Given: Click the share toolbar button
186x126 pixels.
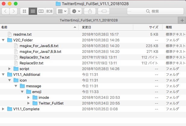Looking at the screenshot, I should coord(90,11).
